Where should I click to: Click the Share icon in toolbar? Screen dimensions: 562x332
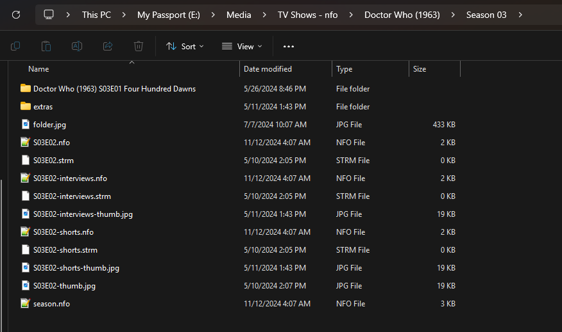108,46
